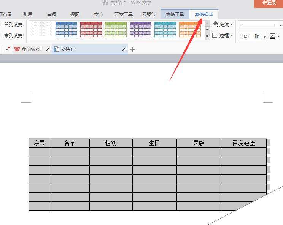This screenshot has width=283, height=225.
Task: Open the tab list dropdown arrow
Action: pyautogui.click(x=7, y=49)
